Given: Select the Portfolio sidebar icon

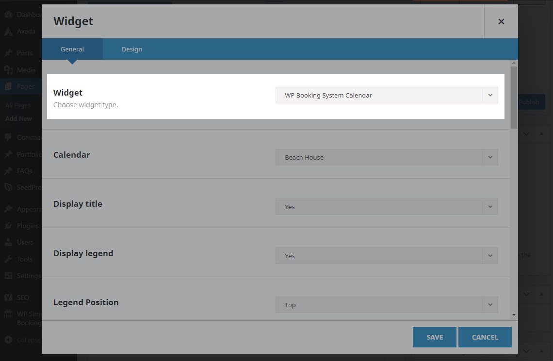Looking at the screenshot, I should (x=8, y=154).
